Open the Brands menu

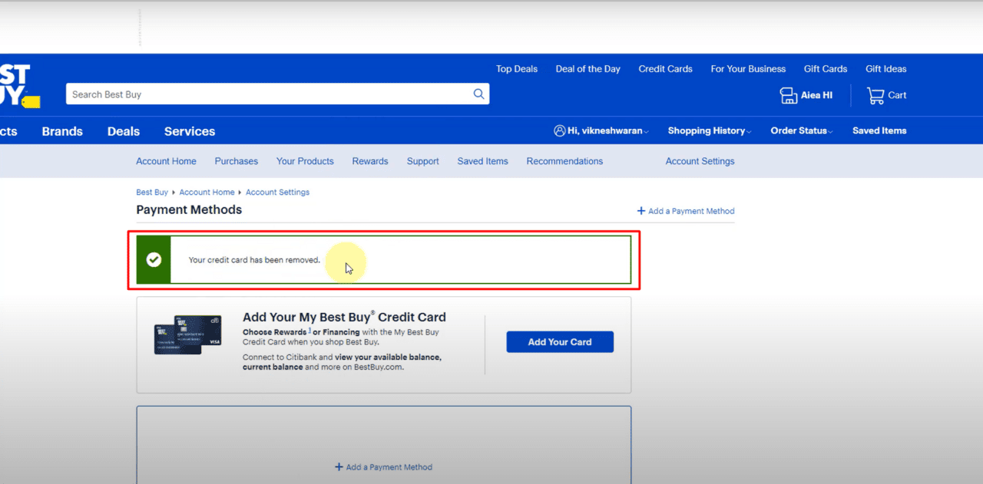(x=62, y=131)
